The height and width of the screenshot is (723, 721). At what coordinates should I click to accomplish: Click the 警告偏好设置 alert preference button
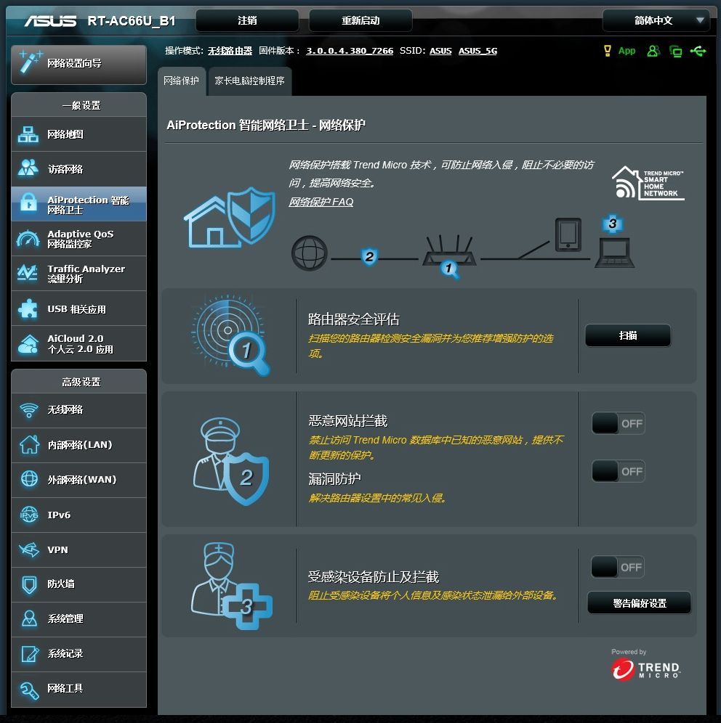click(640, 603)
